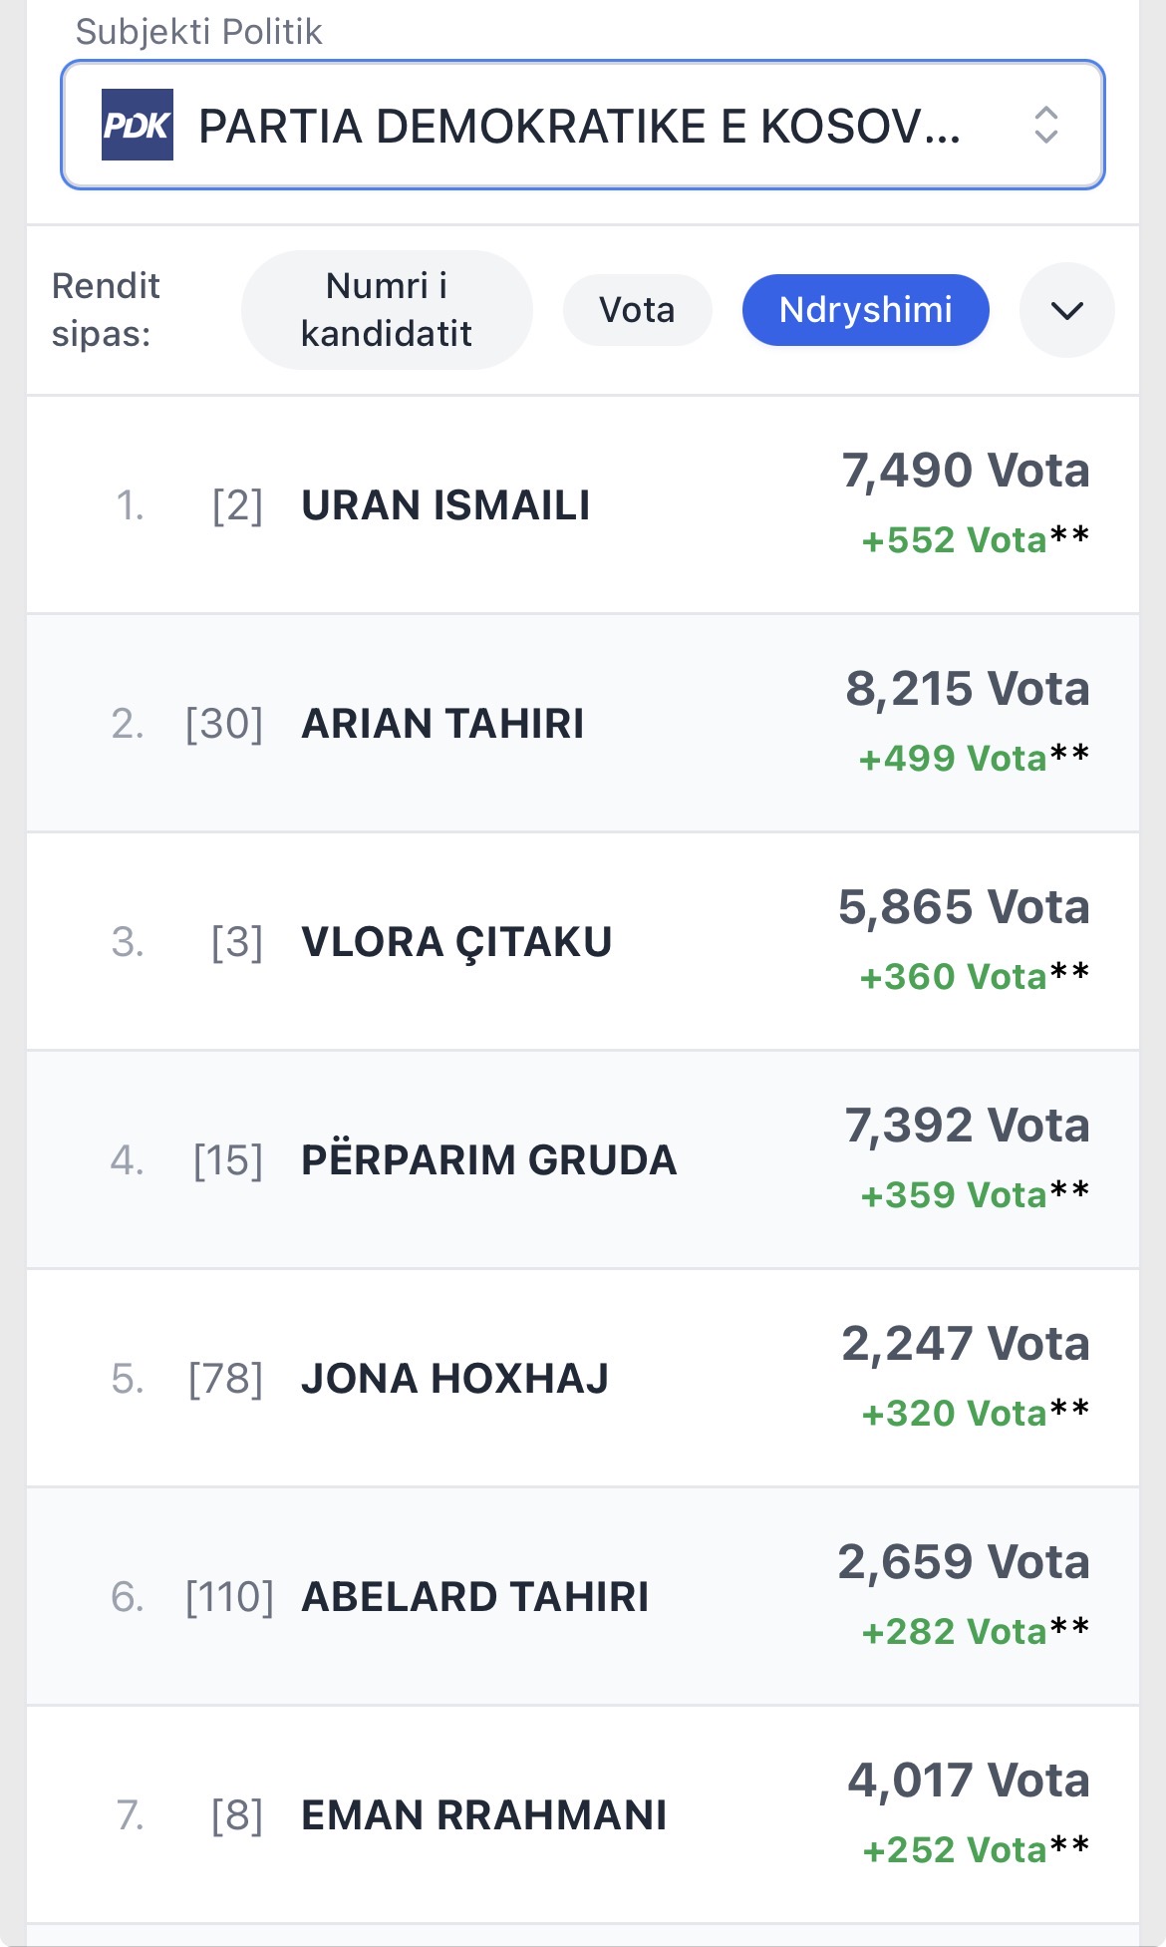Screen dimensions: 1166x1947
Task: Select the Ndryshimi sort option
Action: point(865,310)
